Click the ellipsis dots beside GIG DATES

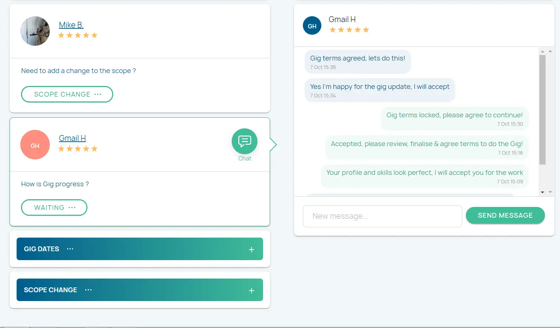(70, 249)
